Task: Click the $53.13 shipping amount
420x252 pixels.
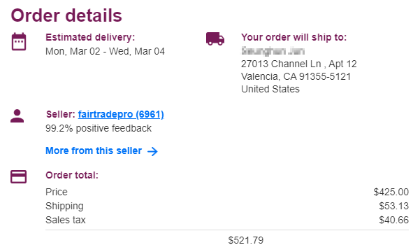Action: coord(393,206)
